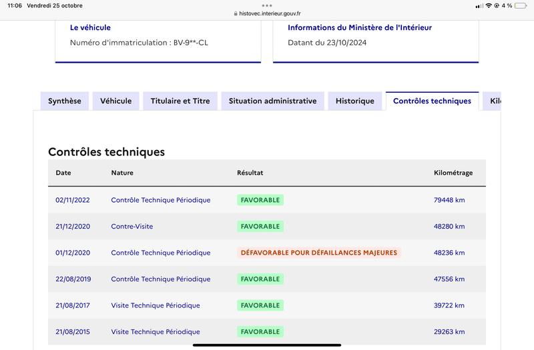The height and width of the screenshot is (350, 534).
Task: Click the 'Contre-Visite' entry
Action: click(x=131, y=226)
